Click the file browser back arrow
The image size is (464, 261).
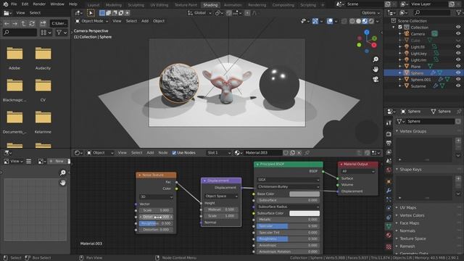coord(7,23)
